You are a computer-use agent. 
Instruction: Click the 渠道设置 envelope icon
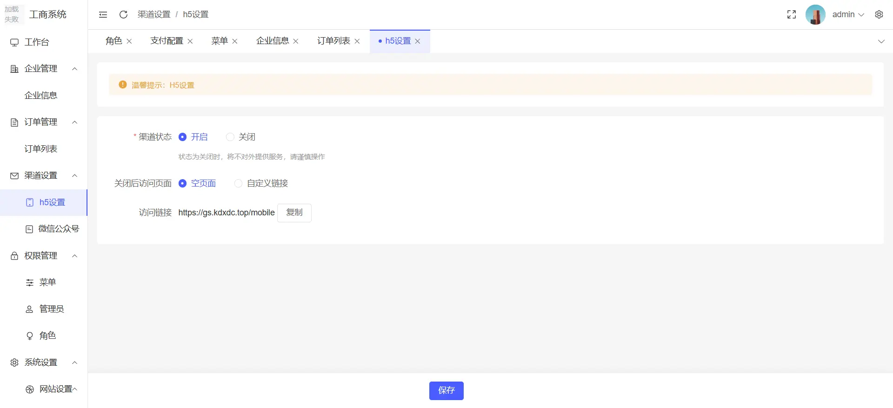14,175
